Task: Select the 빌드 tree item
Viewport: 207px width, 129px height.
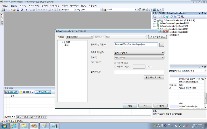Action: point(66,45)
